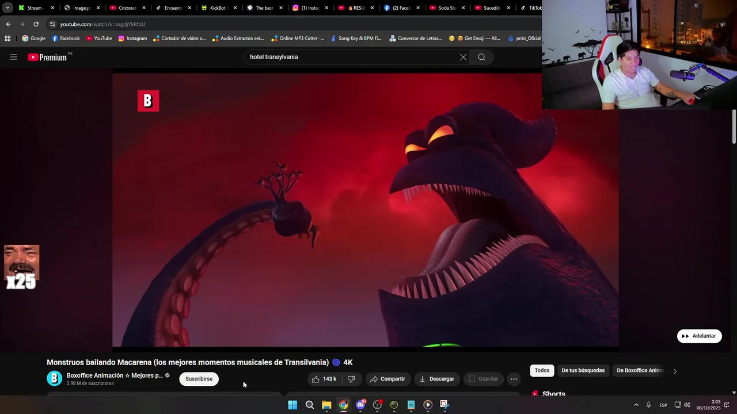Open the Instagram bookmark
The height and width of the screenshot is (414, 737).
tap(132, 39)
